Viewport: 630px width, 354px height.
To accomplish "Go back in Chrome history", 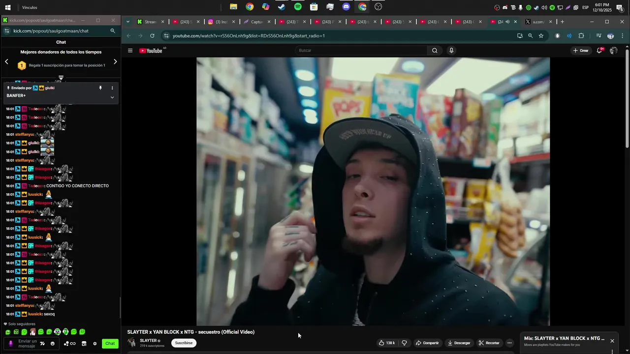I will pyautogui.click(x=128, y=35).
